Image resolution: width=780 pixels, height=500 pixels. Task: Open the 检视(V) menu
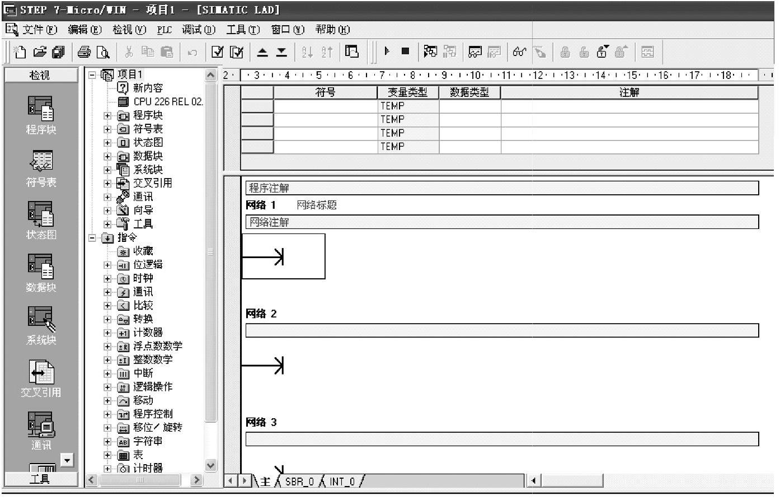pyautogui.click(x=129, y=30)
